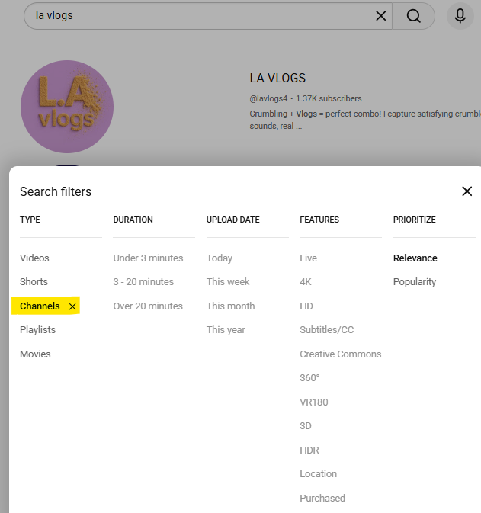Close the Search filters dialog
The image size is (481, 513).
pos(467,191)
